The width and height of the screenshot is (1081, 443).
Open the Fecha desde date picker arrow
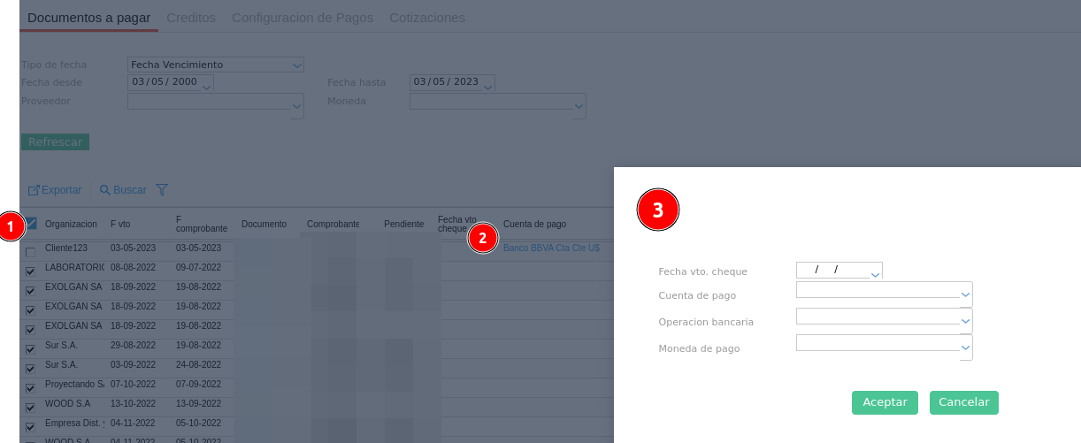pos(207,86)
